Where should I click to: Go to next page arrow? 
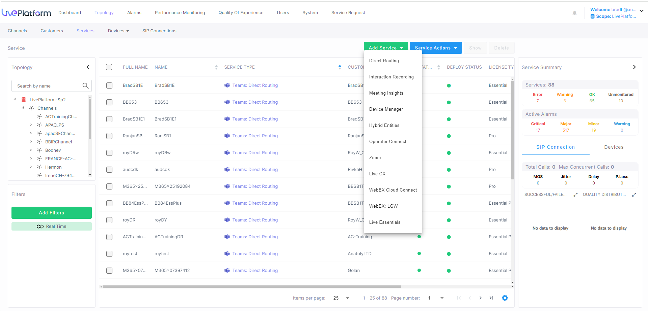click(481, 298)
